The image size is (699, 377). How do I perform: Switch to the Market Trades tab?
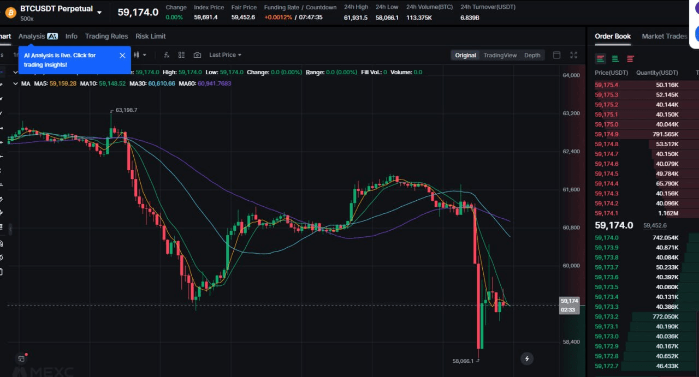click(x=665, y=36)
